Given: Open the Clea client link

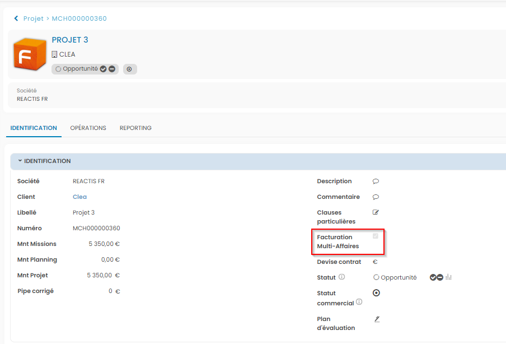Looking at the screenshot, I should (79, 197).
